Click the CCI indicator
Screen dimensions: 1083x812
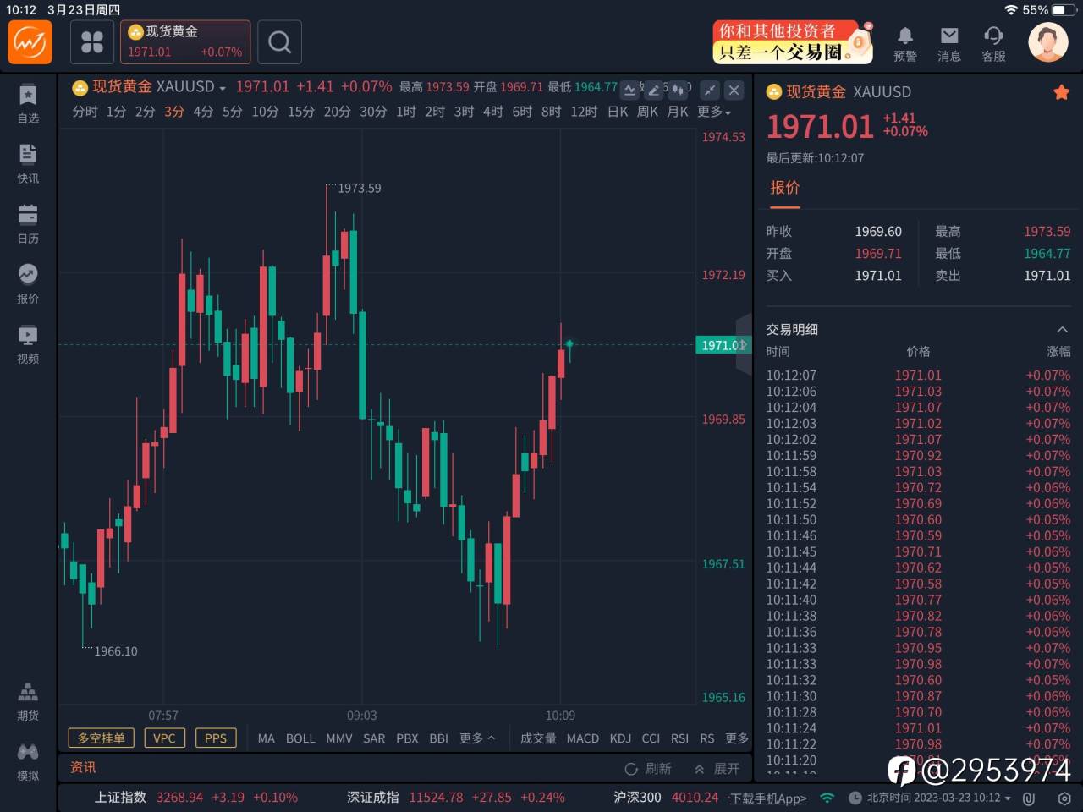coord(651,738)
